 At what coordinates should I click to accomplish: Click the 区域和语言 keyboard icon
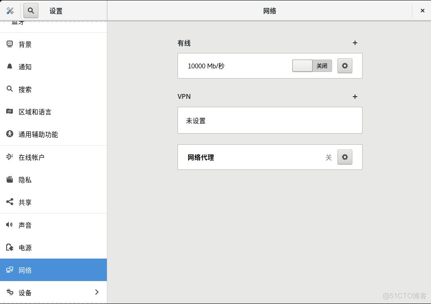10,112
